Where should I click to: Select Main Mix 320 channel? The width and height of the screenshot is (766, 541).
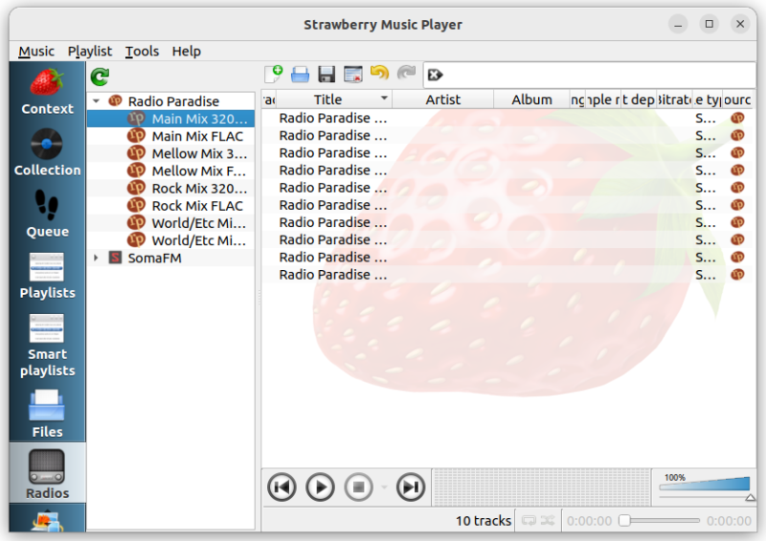pyautogui.click(x=171, y=119)
